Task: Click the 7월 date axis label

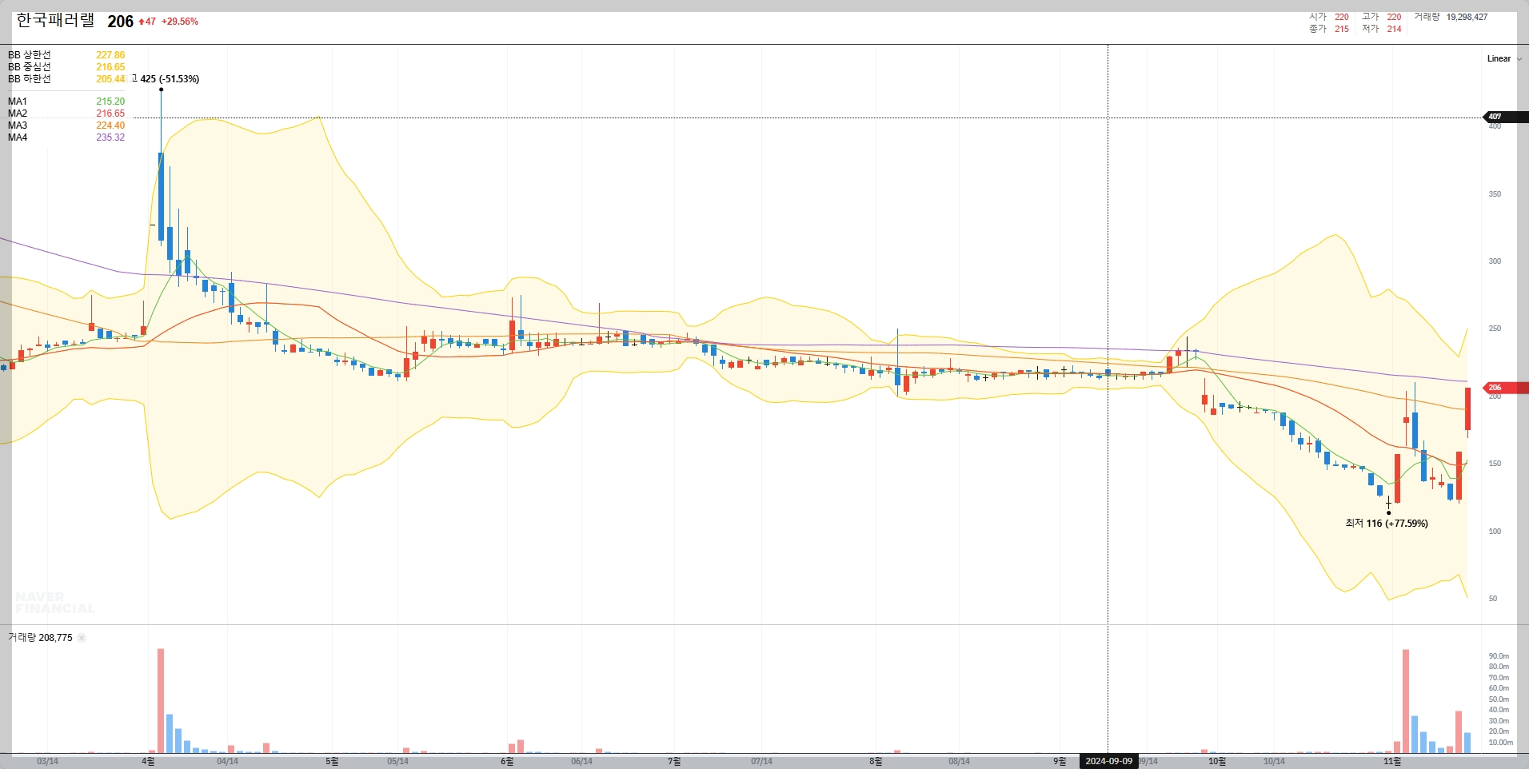Action: tap(674, 761)
